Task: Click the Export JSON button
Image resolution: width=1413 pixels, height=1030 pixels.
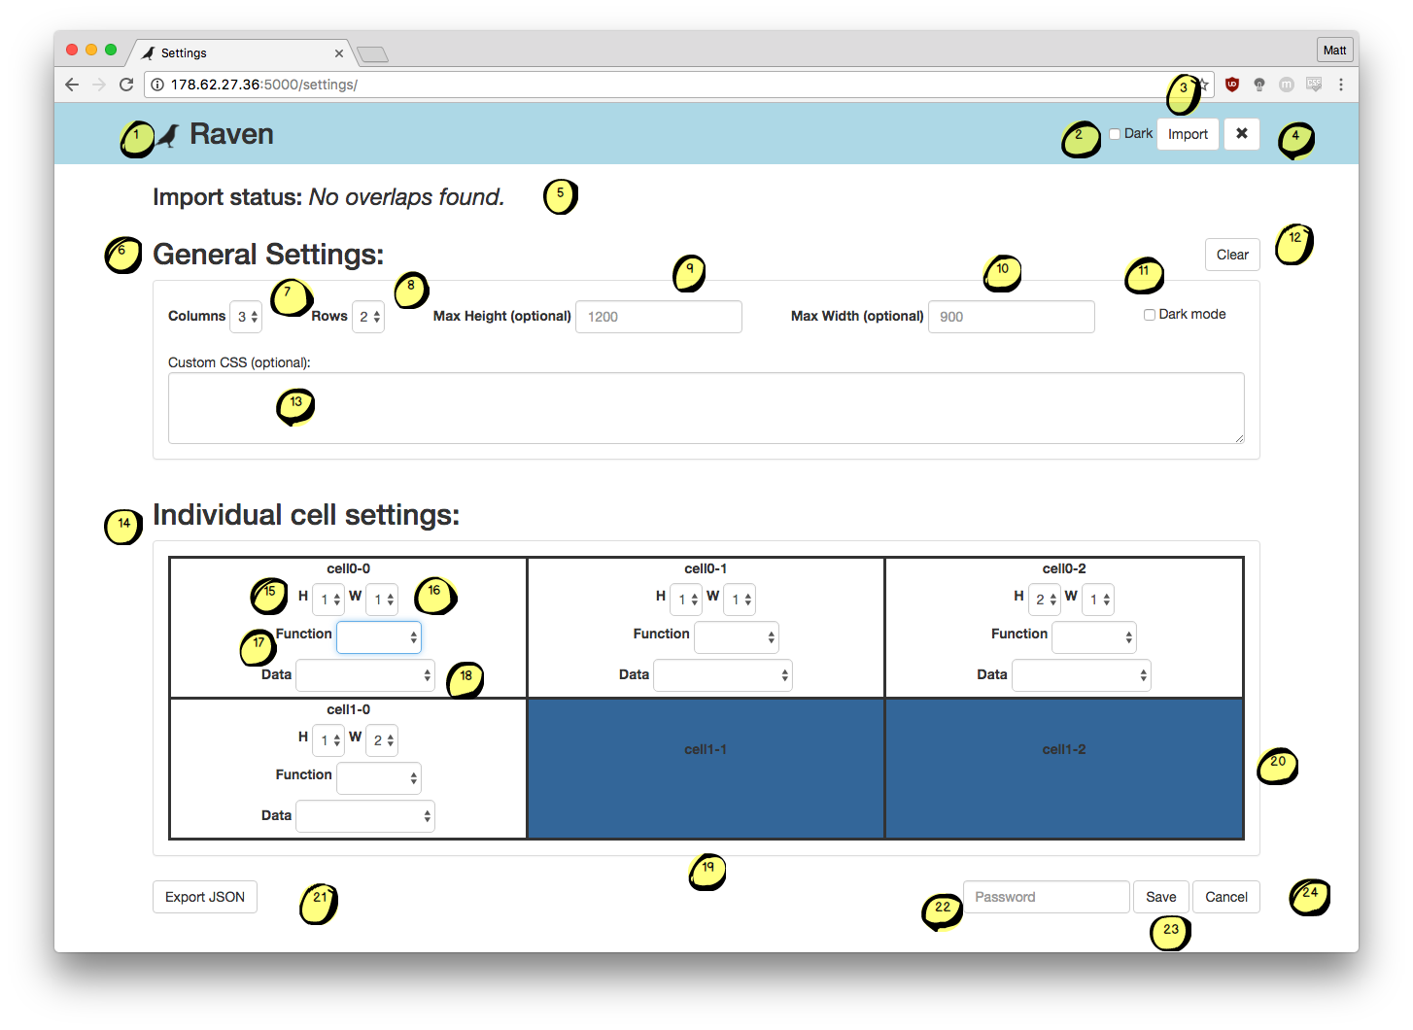Action: point(205,897)
